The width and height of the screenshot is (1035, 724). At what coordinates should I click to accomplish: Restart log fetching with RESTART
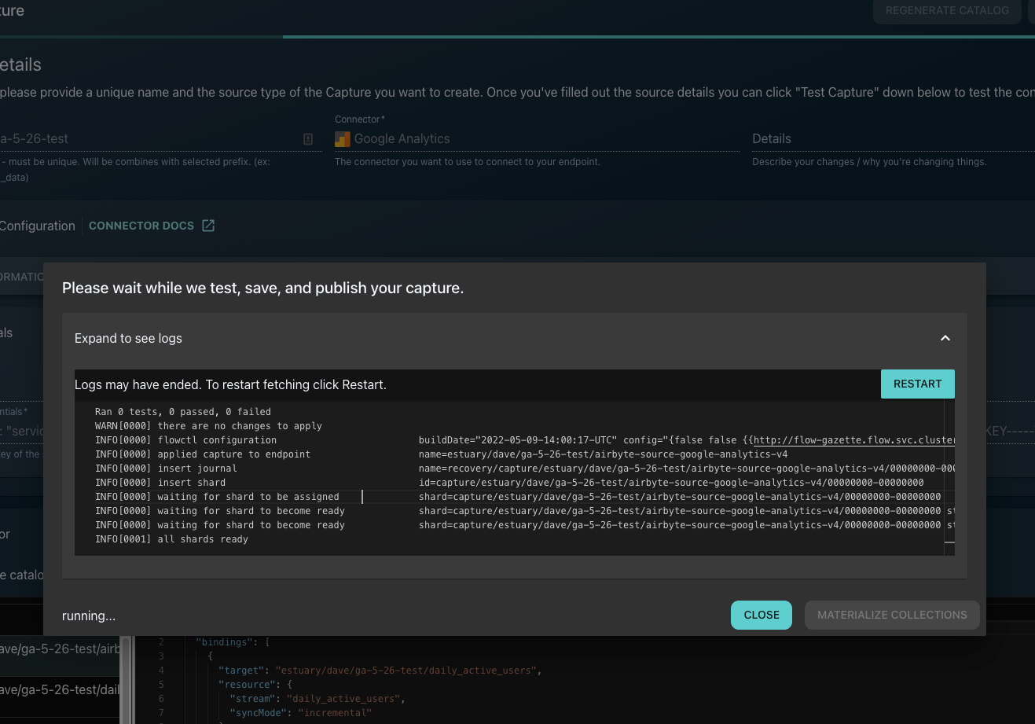(x=917, y=384)
